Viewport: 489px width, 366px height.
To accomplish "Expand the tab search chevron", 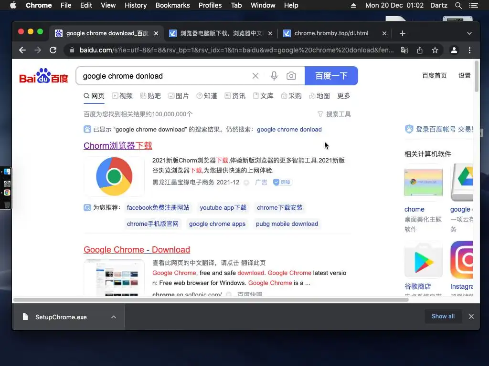I will 469,33.
